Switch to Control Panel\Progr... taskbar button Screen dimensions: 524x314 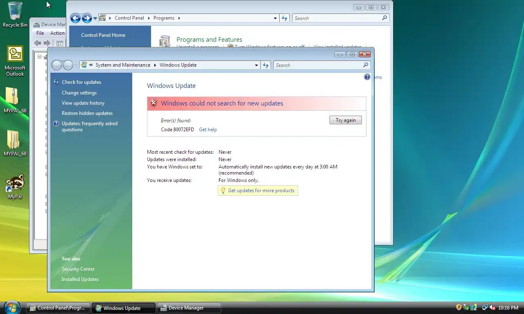pyautogui.click(x=59, y=308)
